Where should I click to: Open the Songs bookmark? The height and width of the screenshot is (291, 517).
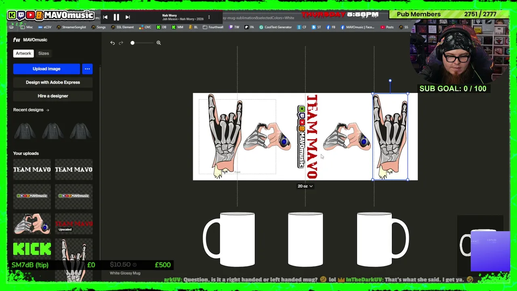(x=99, y=27)
